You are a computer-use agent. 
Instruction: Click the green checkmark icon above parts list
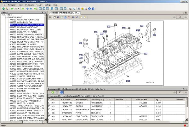53,92
